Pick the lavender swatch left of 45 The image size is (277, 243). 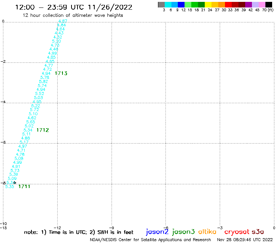point(255,4)
